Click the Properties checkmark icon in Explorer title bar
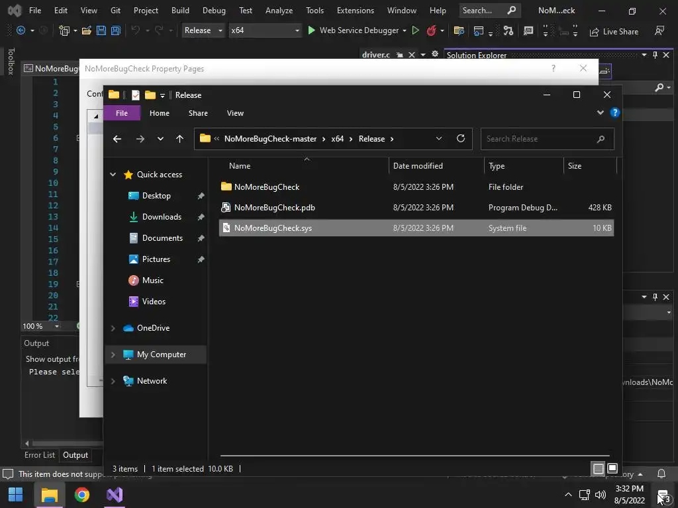 tap(136, 95)
